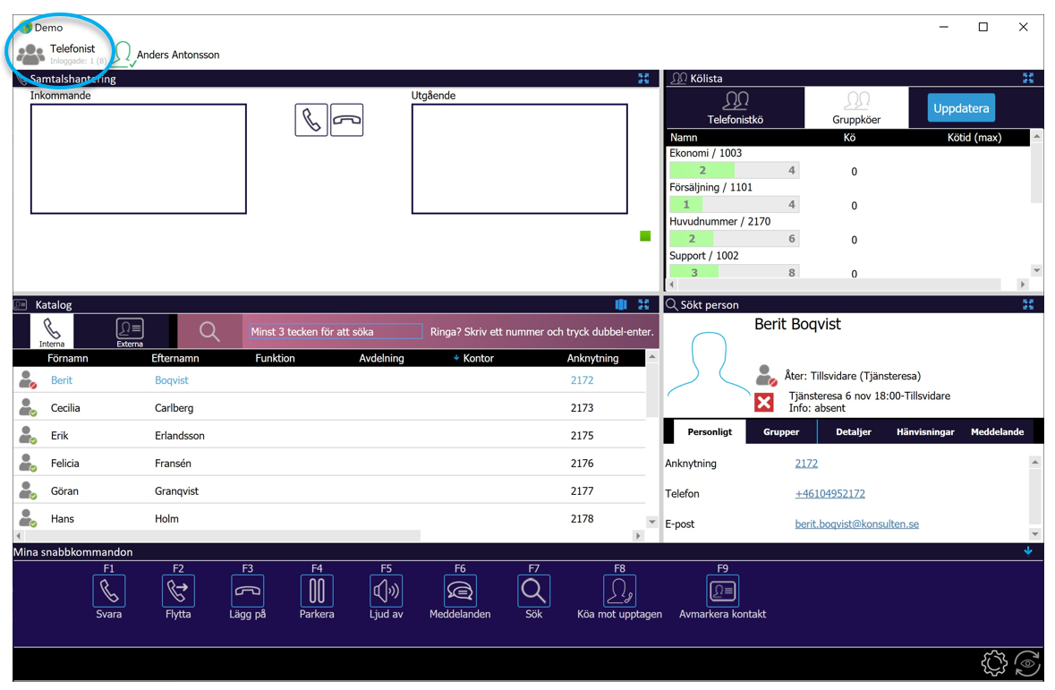Maximize the Sökt person panel
Screen dimensions: 1055x690
click(1028, 304)
